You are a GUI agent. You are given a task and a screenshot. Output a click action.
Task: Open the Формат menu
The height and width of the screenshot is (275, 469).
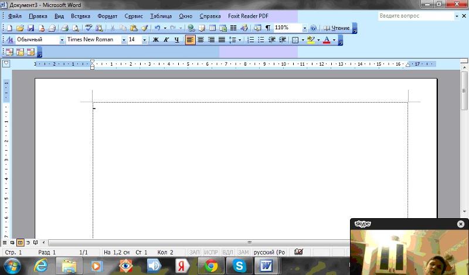pyautogui.click(x=107, y=16)
